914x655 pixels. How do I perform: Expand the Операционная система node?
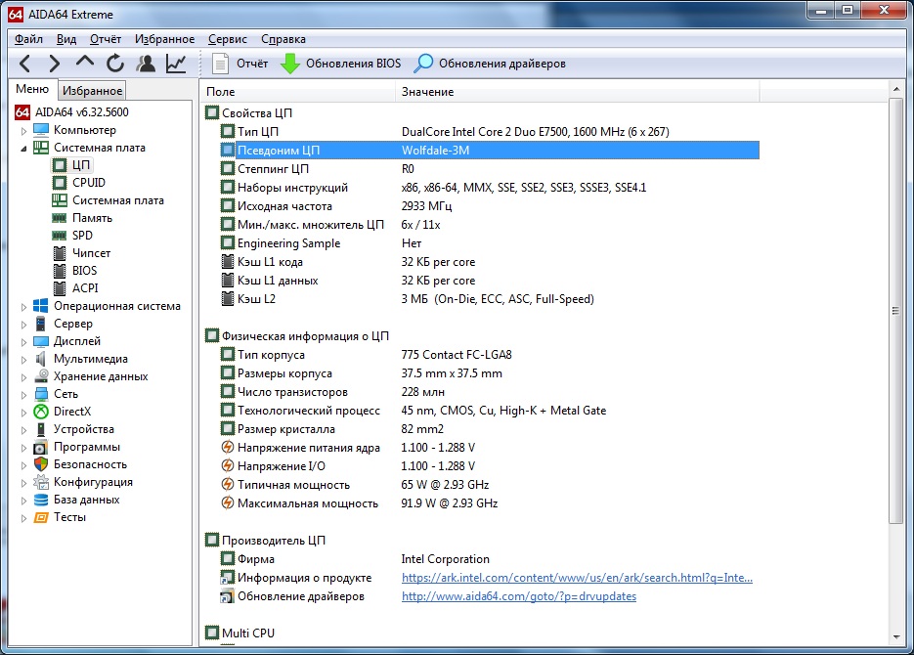click(x=23, y=307)
